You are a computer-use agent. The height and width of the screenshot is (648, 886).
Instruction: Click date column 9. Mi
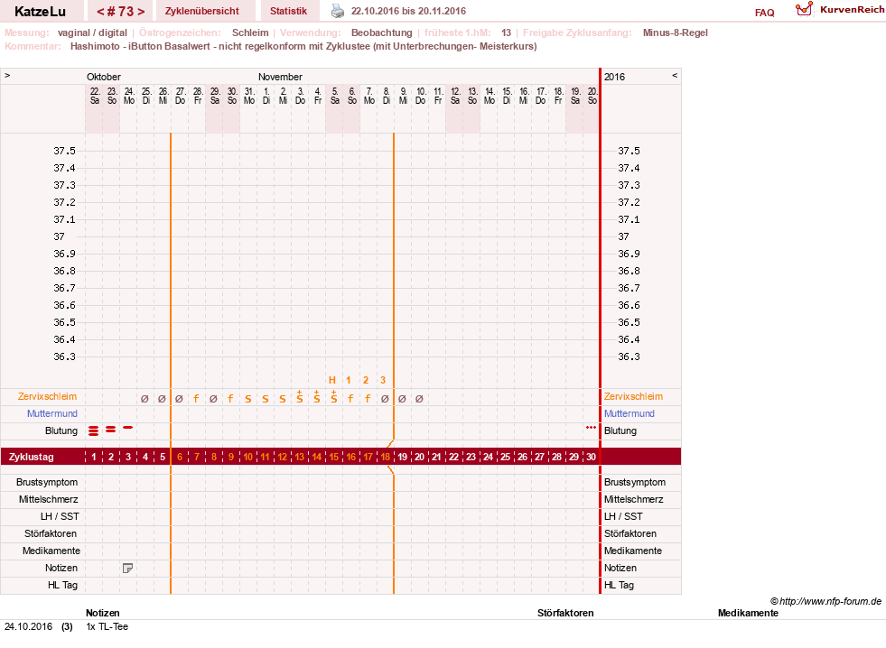[x=403, y=96]
